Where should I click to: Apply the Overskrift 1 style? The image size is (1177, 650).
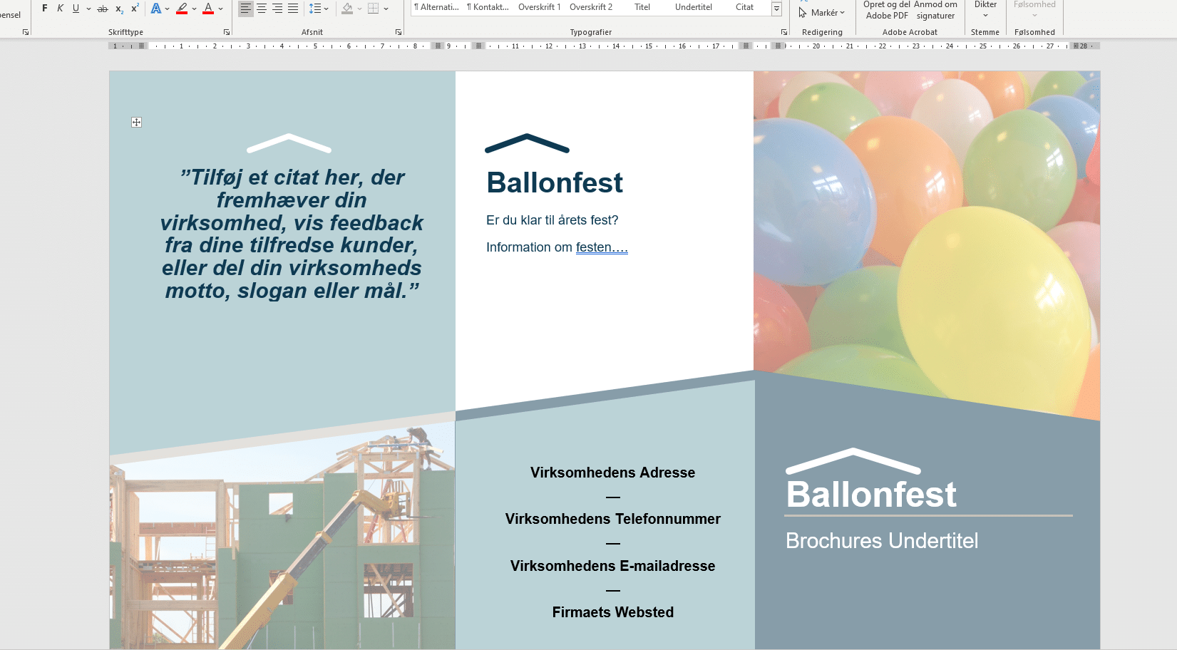point(539,7)
